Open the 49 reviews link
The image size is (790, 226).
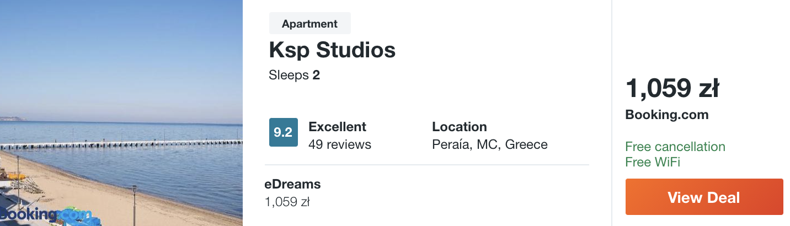340,144
